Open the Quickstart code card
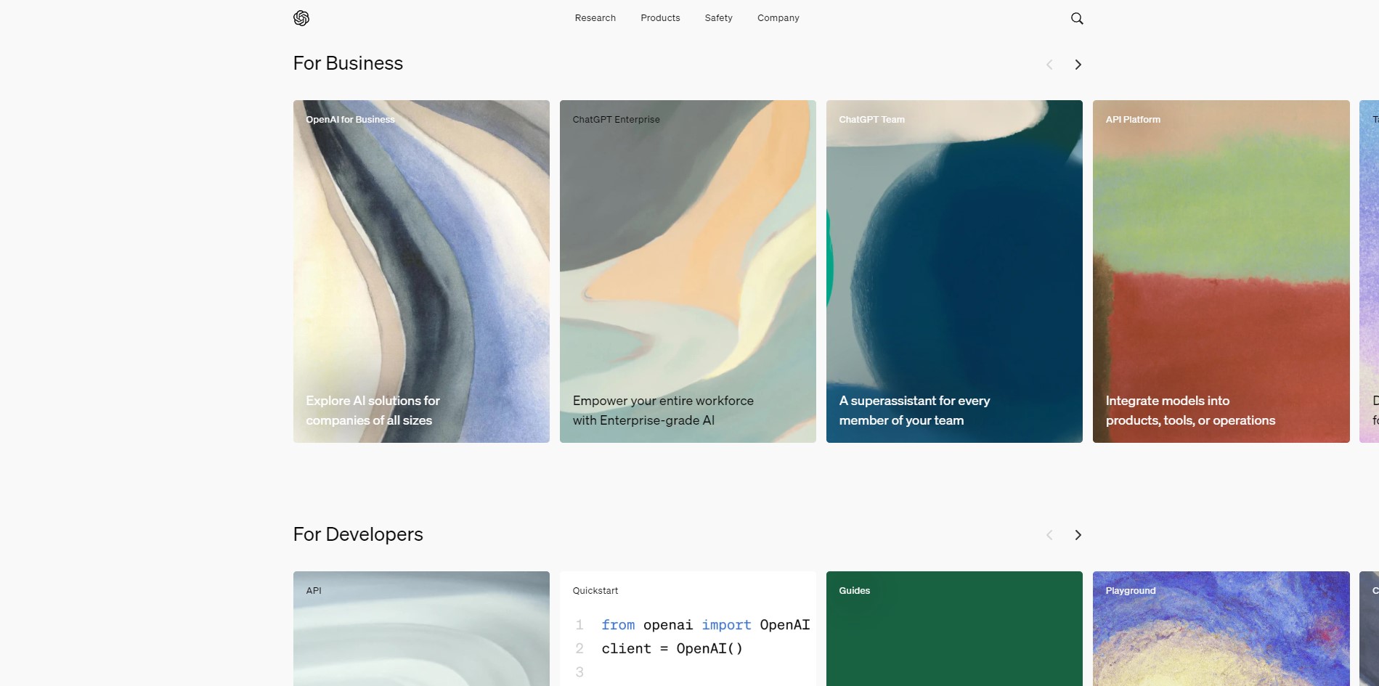 coord(688,629)
